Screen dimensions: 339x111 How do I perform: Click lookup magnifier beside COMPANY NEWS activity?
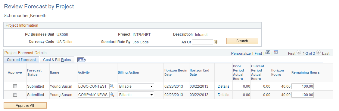[112, 95]
